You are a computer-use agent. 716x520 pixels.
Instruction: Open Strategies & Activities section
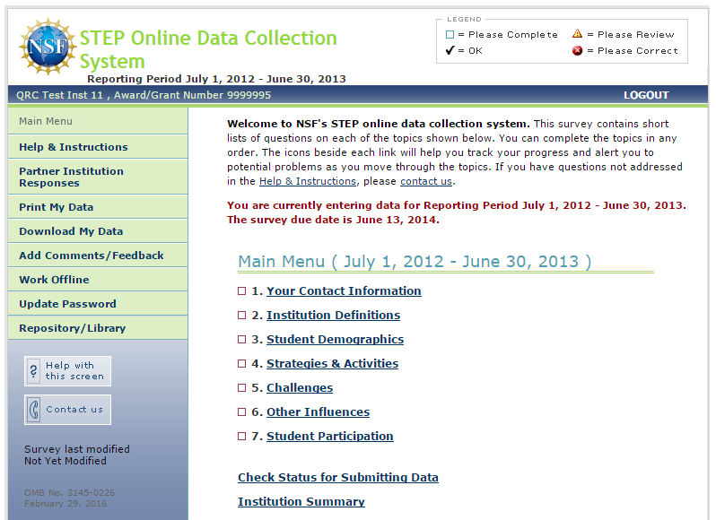point(332,363)
